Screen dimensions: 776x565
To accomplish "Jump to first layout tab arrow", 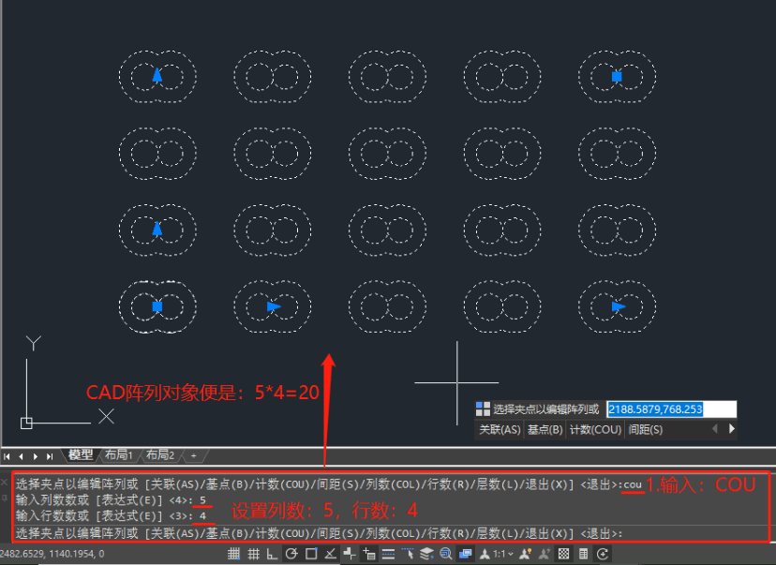I will pos(7,456).
